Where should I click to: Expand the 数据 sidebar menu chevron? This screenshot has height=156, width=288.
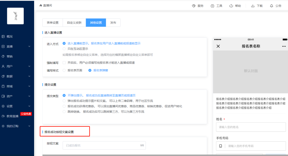[x=29, y=76]
